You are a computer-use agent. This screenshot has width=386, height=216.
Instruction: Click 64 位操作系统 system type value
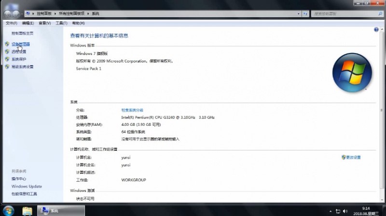[x=133, y=132]
